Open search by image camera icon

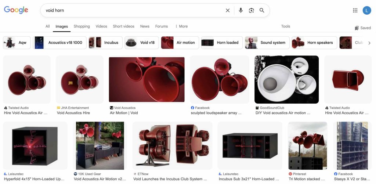tap(251, 10)
